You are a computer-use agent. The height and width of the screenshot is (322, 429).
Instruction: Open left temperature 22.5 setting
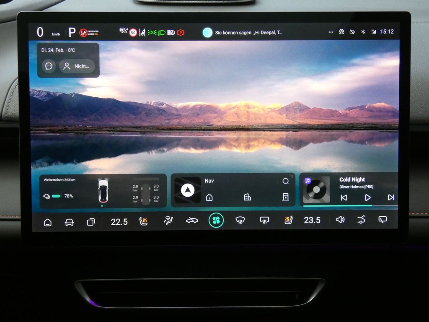[x=119, y=222]
